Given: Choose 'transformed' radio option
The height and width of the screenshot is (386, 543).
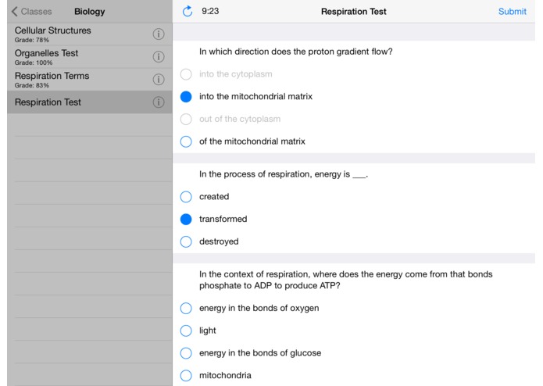Looking at the screenshot, I should [x=186, y=219].
